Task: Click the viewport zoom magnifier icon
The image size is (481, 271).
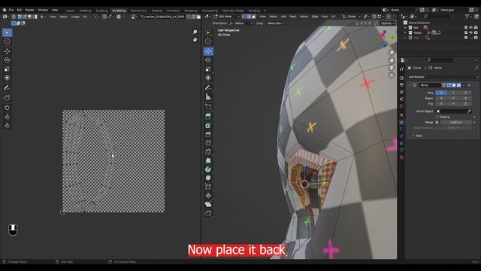Action: (392, 53)
